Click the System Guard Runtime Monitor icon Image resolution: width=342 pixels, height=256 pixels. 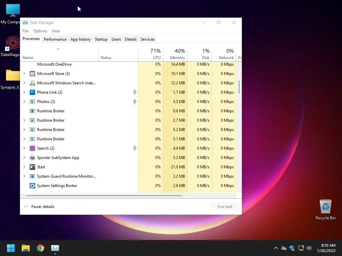pos(32,176)
